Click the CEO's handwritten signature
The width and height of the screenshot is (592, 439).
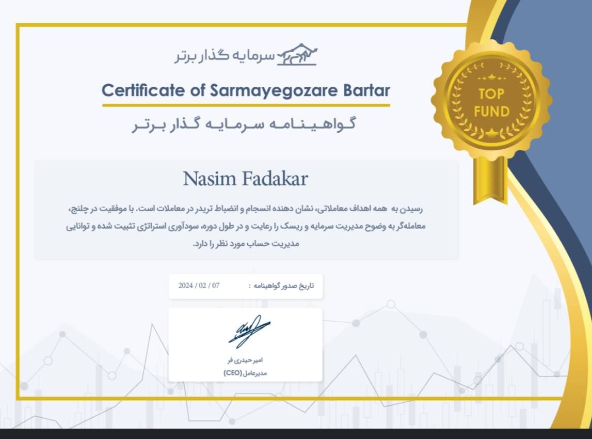coord(249,332)
